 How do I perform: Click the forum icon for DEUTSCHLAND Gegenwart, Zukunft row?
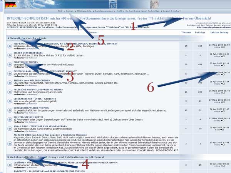(10, 73)
